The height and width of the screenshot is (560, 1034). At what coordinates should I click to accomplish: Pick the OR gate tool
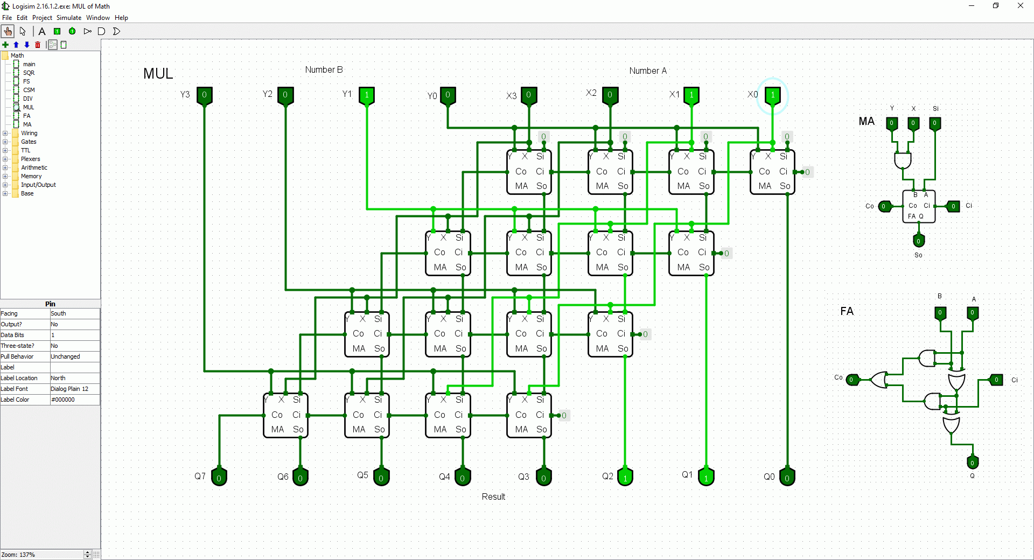tap(116, 31)
